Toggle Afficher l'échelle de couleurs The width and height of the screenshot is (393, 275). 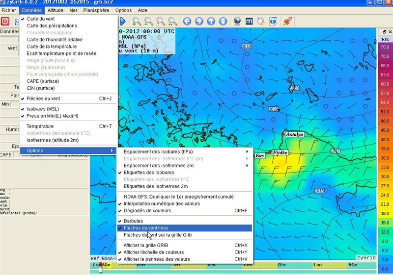tap(185, 252)
